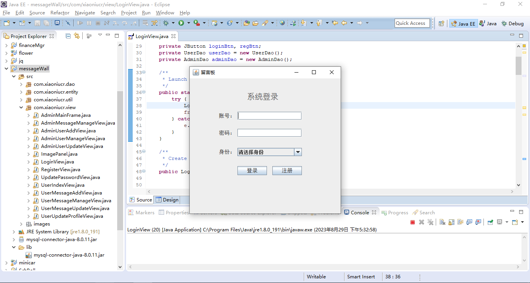The width and height of the screenshot is (530, 283).
Task: Click the Quick Access search field
Action: (x=412, y=23)
